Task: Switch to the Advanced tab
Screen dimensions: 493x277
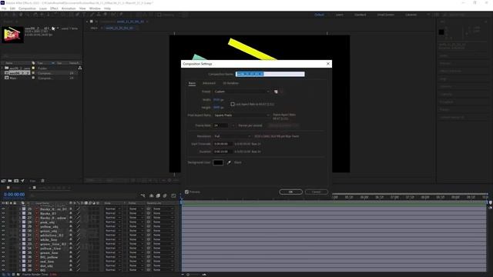Action: click(209, 83)
